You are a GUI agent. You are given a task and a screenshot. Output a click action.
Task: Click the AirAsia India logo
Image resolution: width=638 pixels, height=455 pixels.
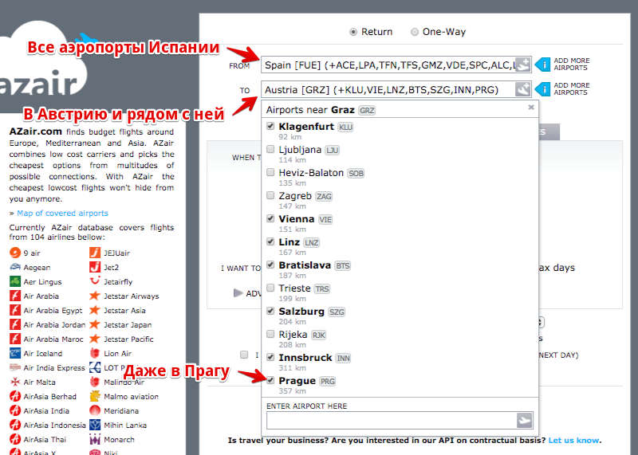(x=15, y=410)
